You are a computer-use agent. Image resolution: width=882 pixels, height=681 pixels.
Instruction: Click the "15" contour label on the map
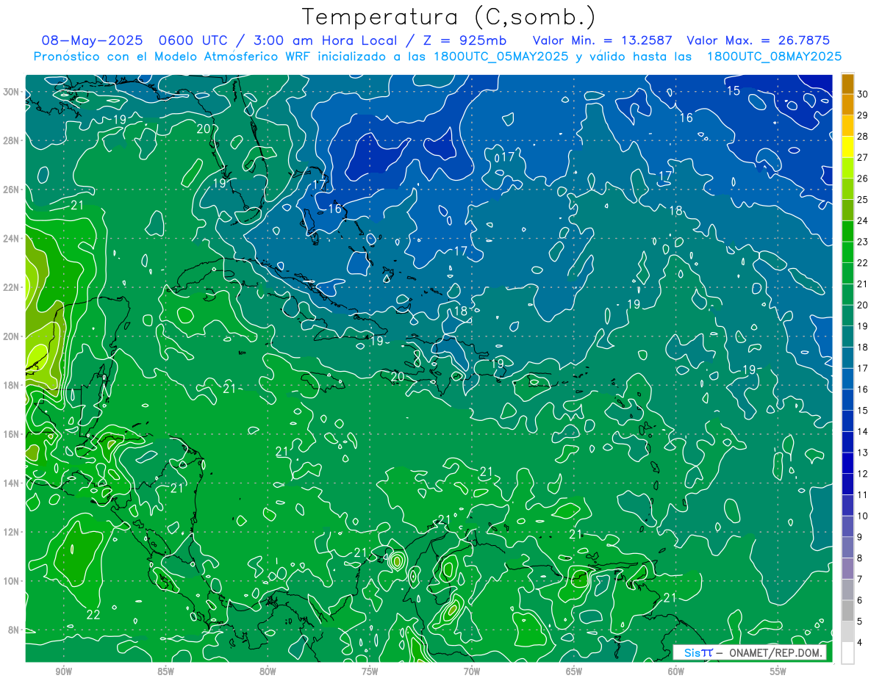tap(734, 91)
